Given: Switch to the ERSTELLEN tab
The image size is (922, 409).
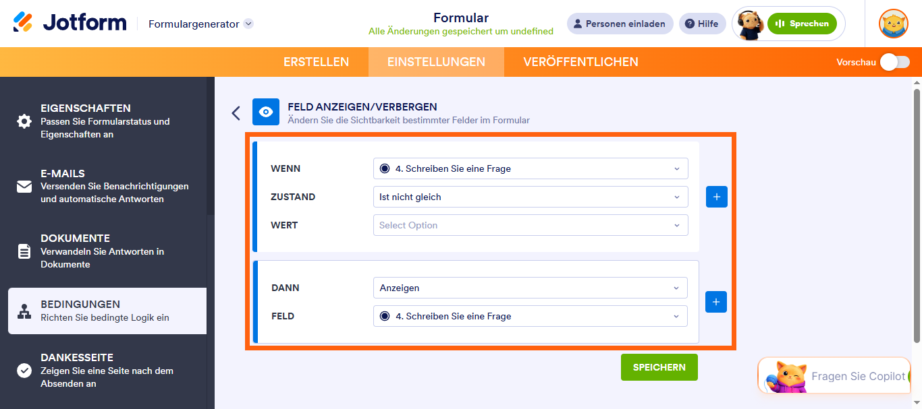Looking at the screenshot, I should pos(316,62).
